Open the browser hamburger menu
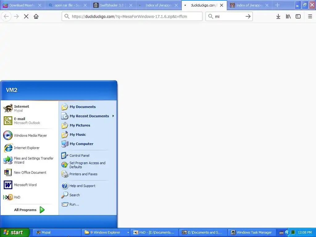 point(310,17)
